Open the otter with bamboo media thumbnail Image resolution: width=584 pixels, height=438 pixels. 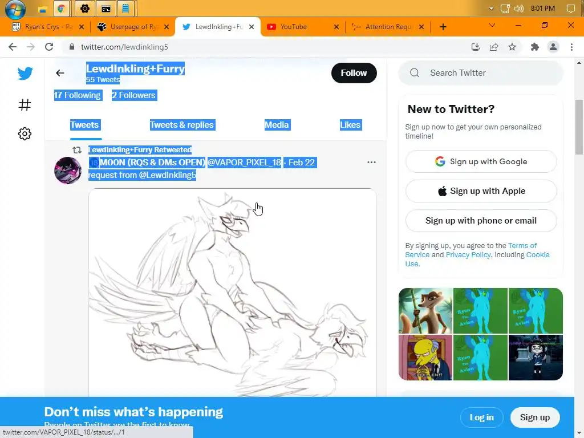click(425, 311)
